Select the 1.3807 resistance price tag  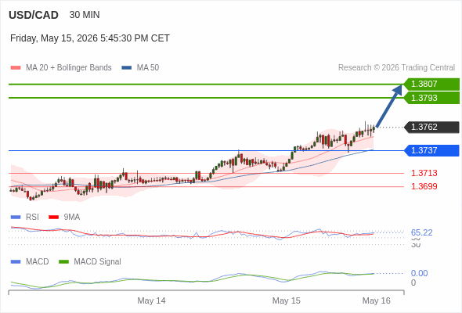[431, 85]
